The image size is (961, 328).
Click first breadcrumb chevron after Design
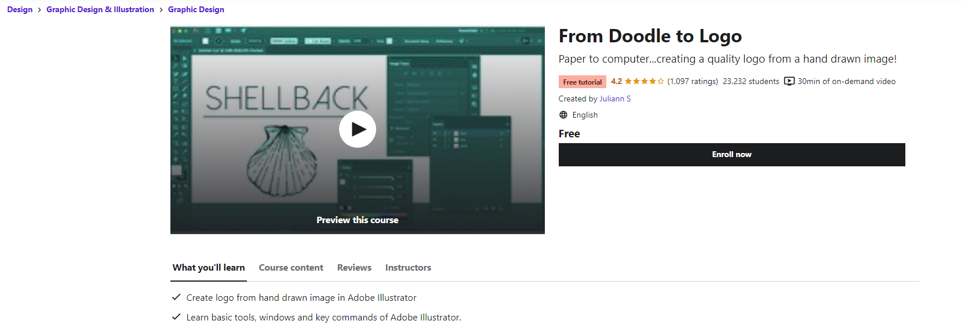(39, 10)
